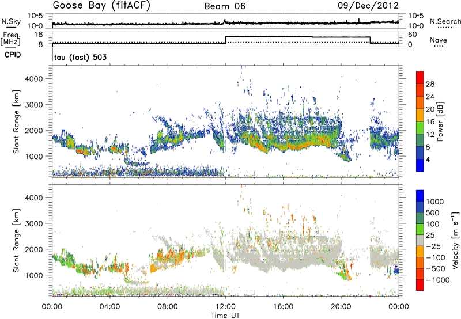
Task: Click the '-500' velocity scale value
Action: pyautogui.click(x=436, y=268)
